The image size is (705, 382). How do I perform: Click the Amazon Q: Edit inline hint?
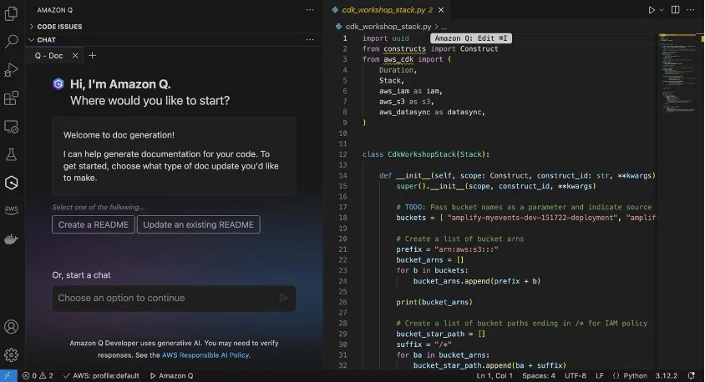coord(471,38)
